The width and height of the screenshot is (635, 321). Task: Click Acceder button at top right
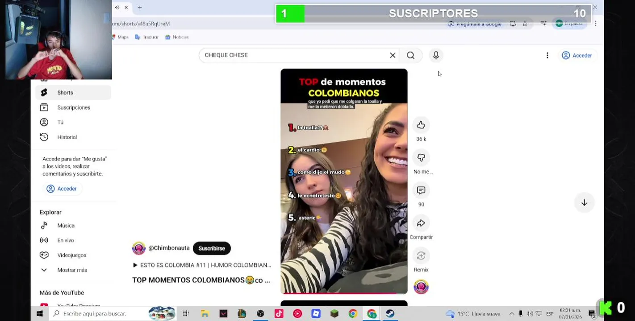click(x=577, y=55)
